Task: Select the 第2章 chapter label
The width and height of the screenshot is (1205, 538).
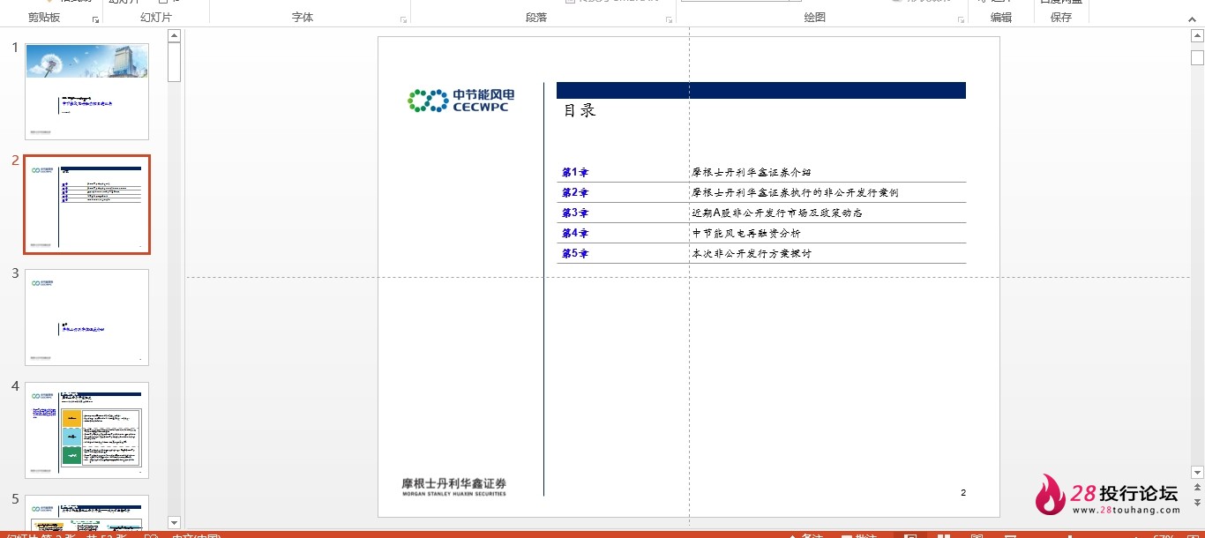Action: (575, 192)
